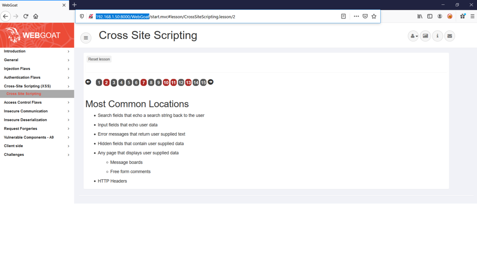Open the Firefox account icon
This screenshot has height=256, width=477.
click(x=440, y=16)
